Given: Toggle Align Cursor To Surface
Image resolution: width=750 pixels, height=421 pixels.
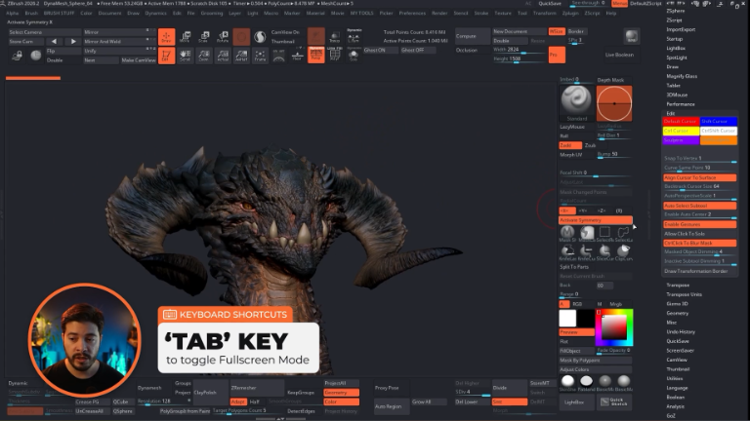Looking at the screenshot, I should click(700, 177).
